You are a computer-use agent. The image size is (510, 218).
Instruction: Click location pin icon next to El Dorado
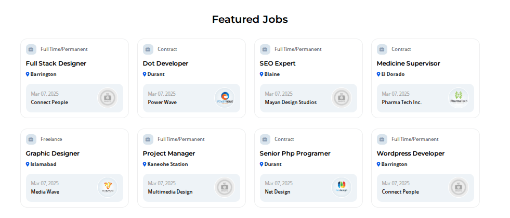(x=378, y=74)
